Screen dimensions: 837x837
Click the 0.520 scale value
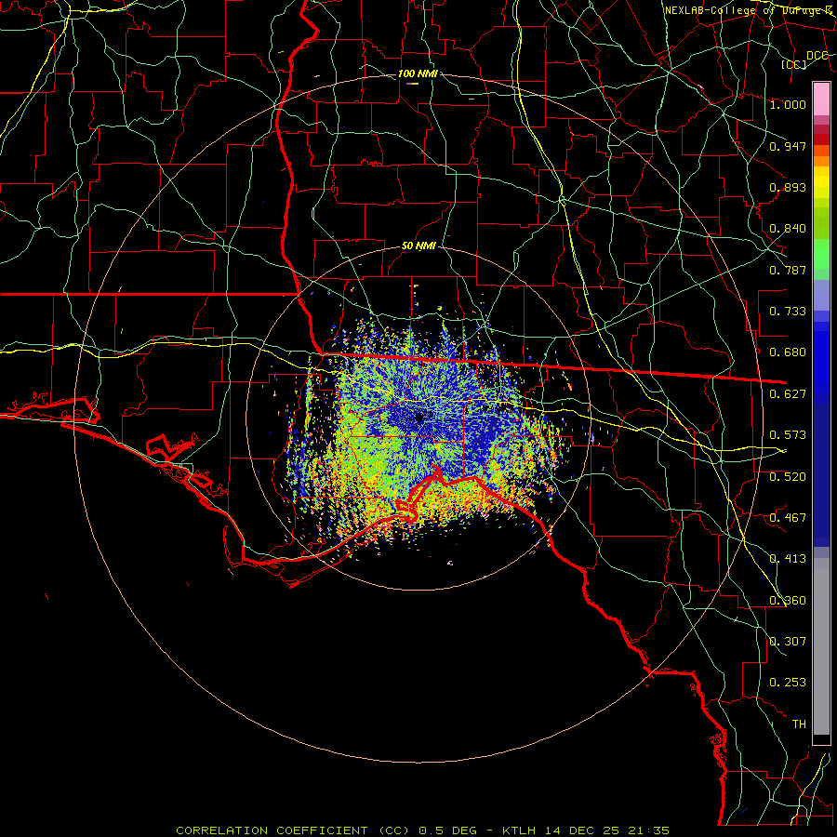point(788,477)
